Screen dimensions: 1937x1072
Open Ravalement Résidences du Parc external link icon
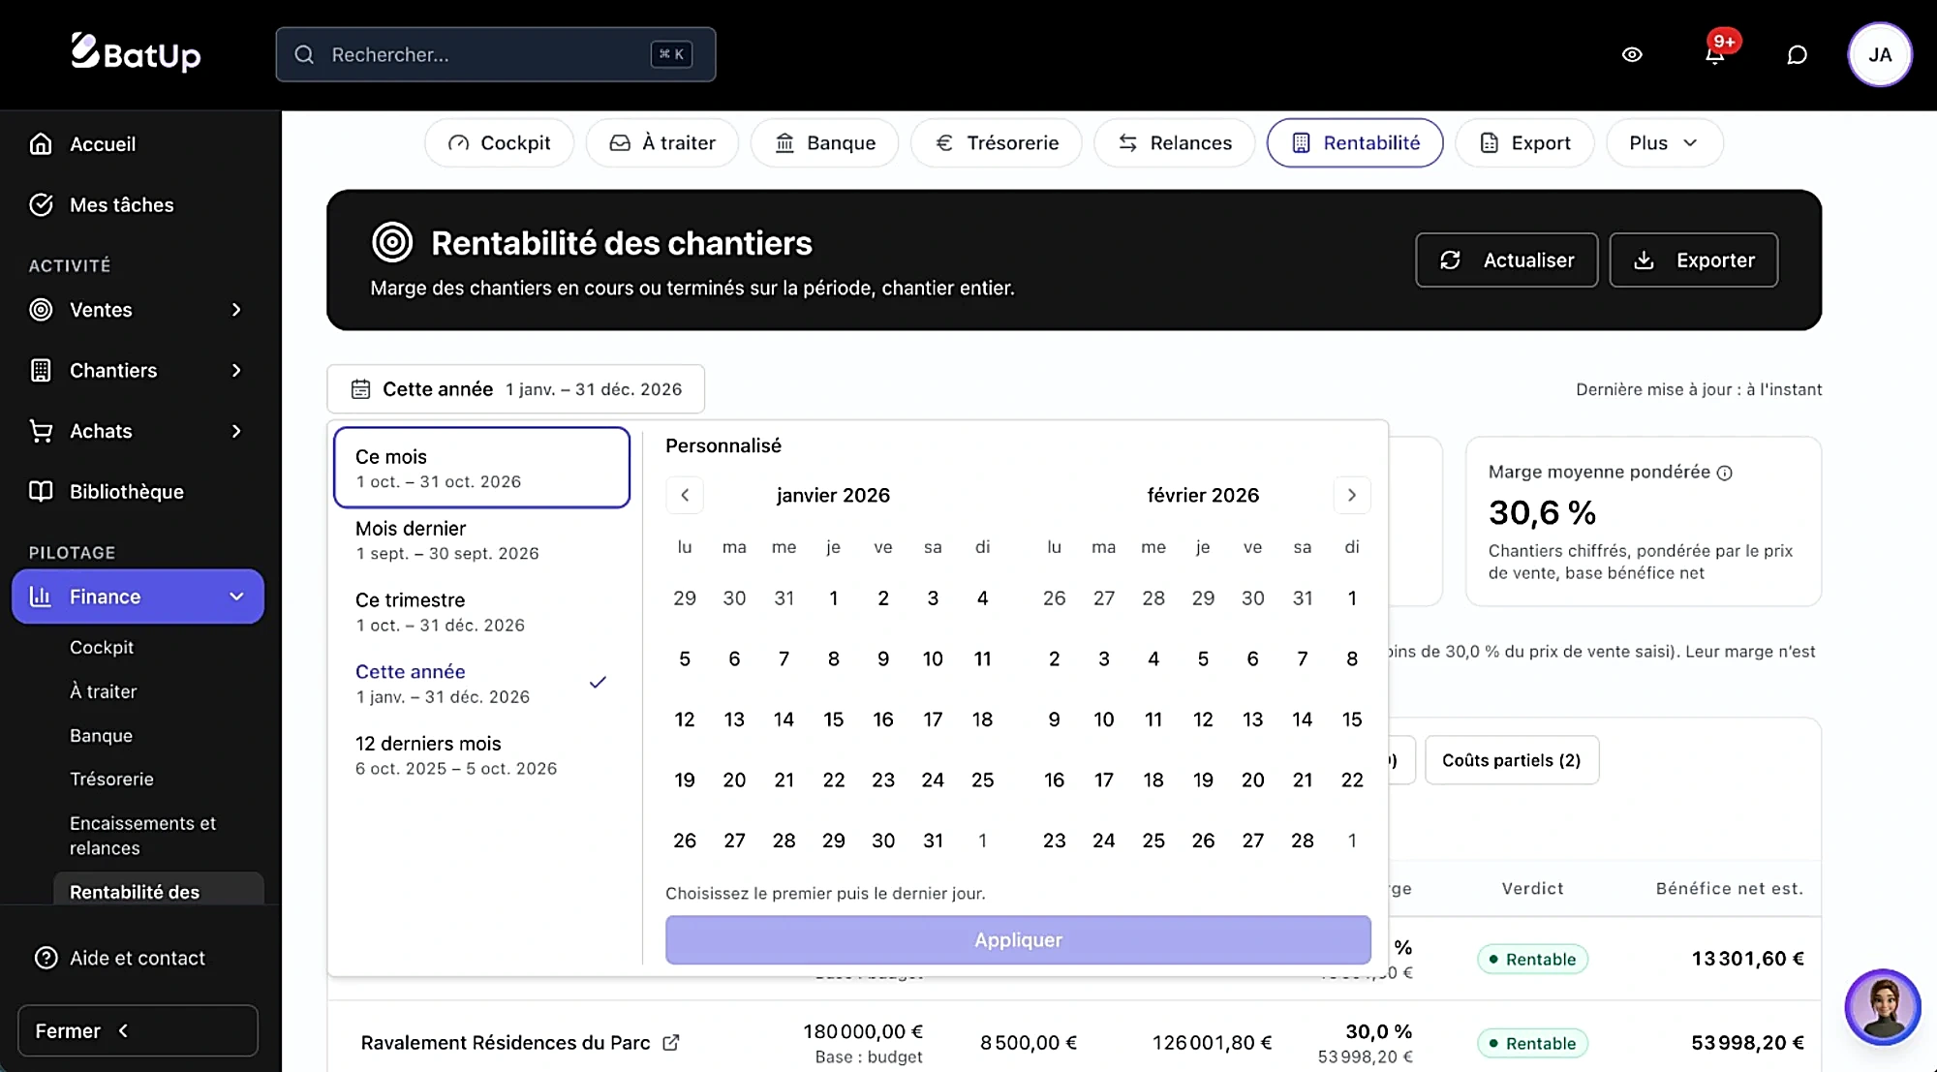pos(670,1043)
